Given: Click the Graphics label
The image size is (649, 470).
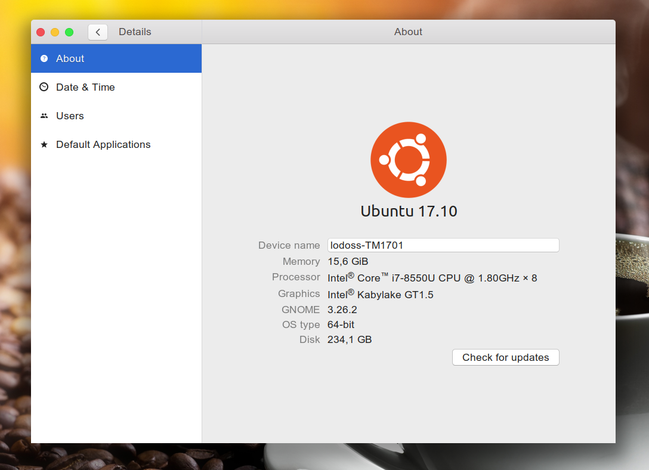Looking at the screenshot, I should point(299,293).
